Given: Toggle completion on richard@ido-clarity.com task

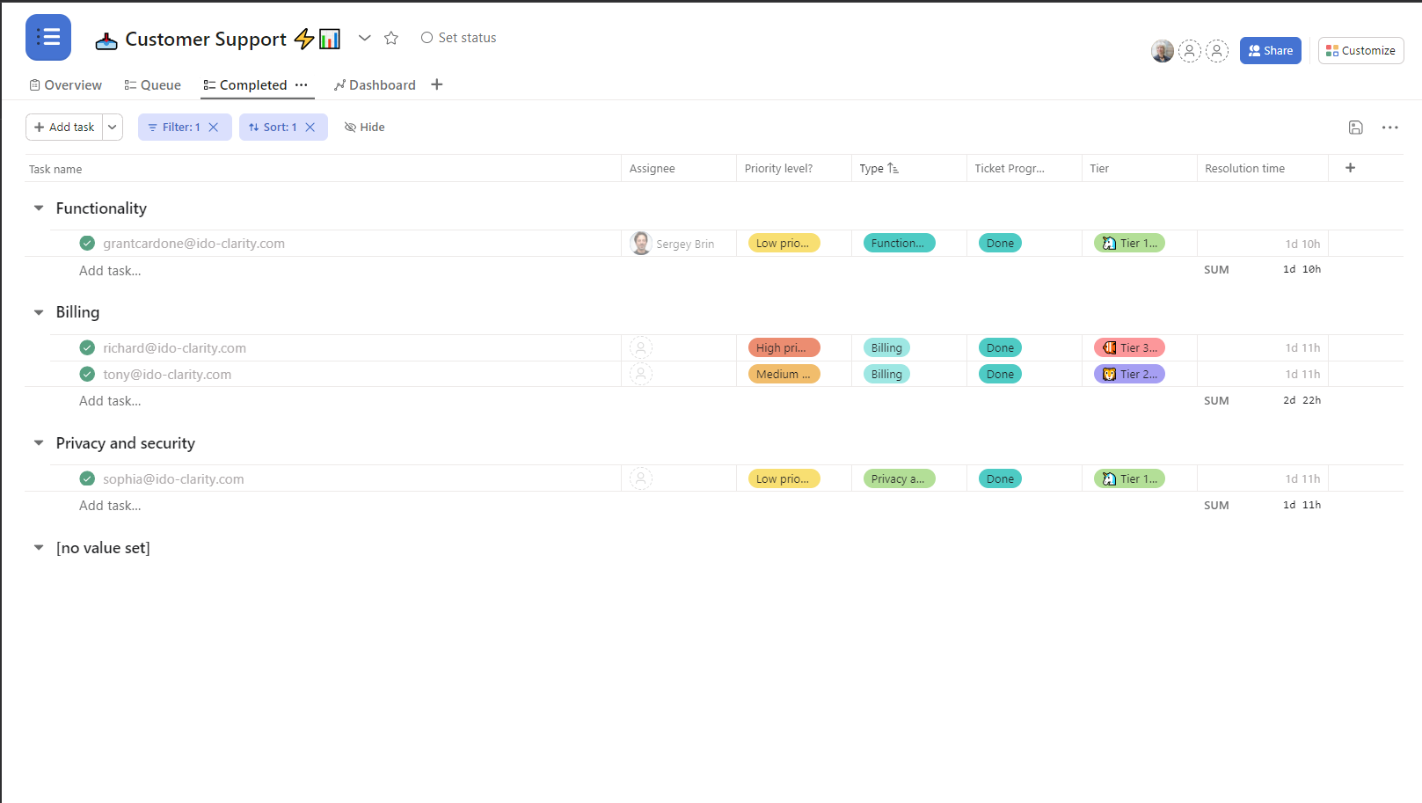Looking at the screenshot, I should click(86, 347).
